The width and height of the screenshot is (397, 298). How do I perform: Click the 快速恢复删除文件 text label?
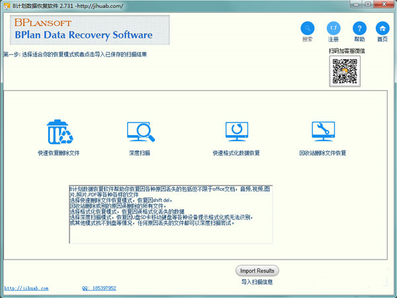tap(59, 153)
